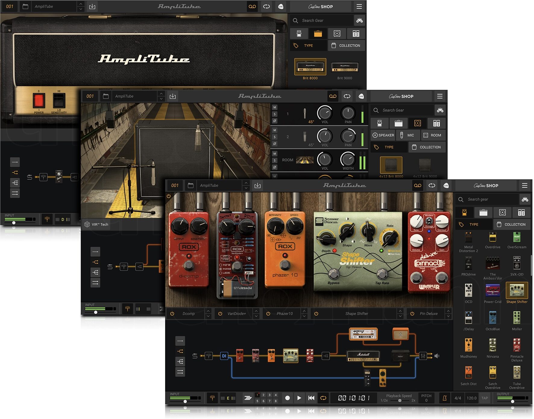Open preset stepper arrows in back window header
This screenshot has width=534, height=419.
pyautogui.click(x=80, y=6)
